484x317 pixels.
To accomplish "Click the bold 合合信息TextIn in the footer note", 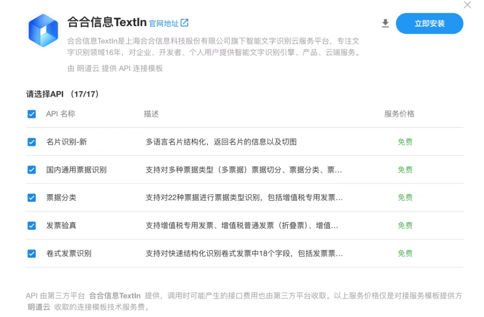I will (x=115, y=296).
